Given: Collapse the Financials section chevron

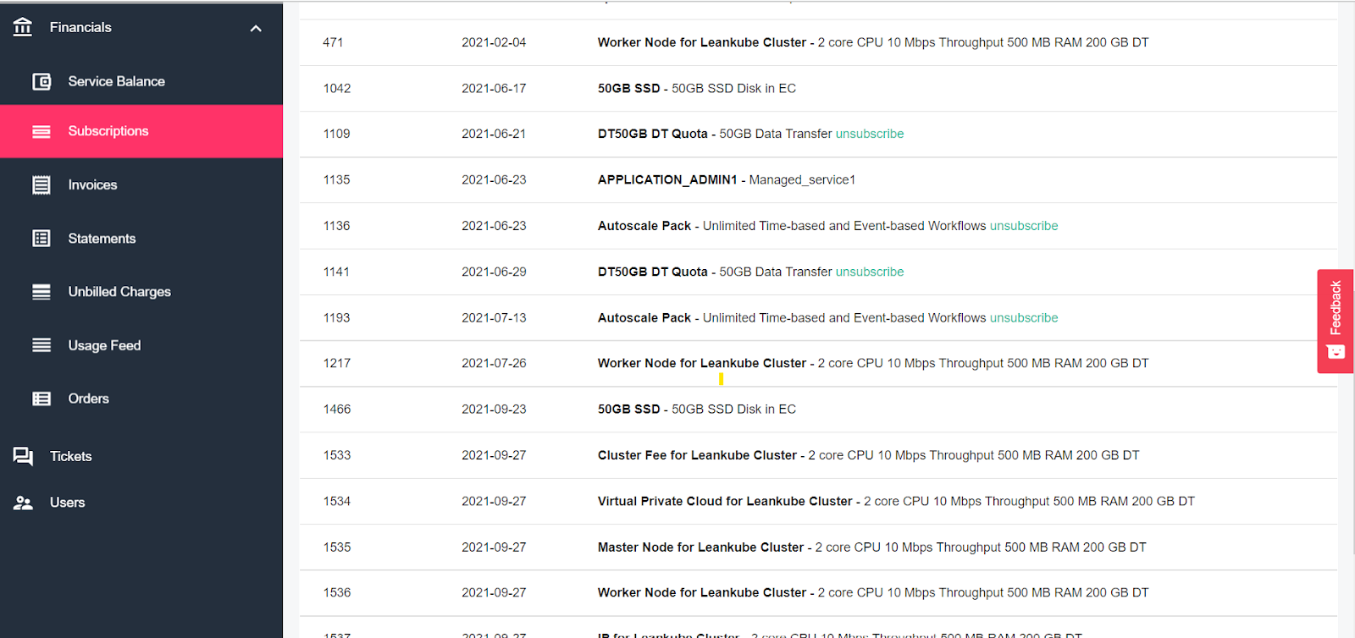Looking at the screenshot, I should [x=256, y=28].
